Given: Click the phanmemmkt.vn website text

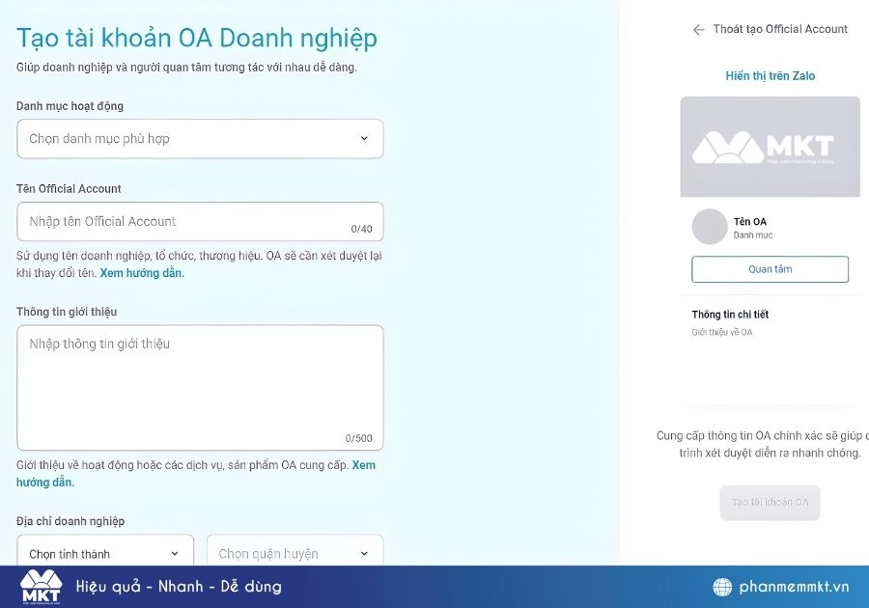Looking at the screenshot, I should [794, 587].
